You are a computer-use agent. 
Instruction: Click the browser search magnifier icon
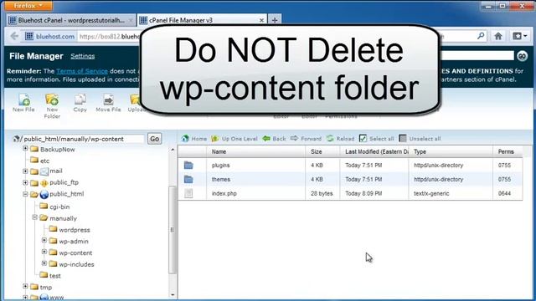(x=481, y=36)
